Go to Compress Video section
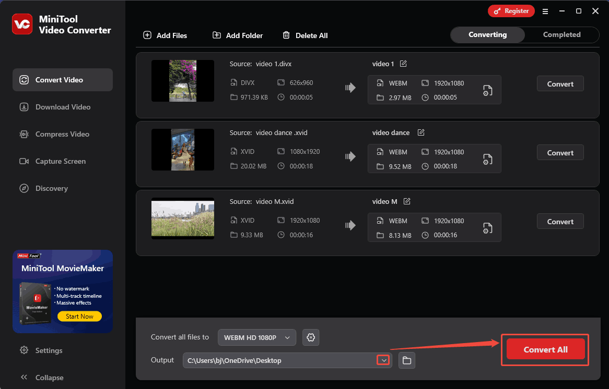609x389 pixels. click(62, 134)
